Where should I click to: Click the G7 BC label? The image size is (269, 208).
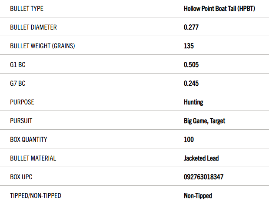tap(18, 84)
